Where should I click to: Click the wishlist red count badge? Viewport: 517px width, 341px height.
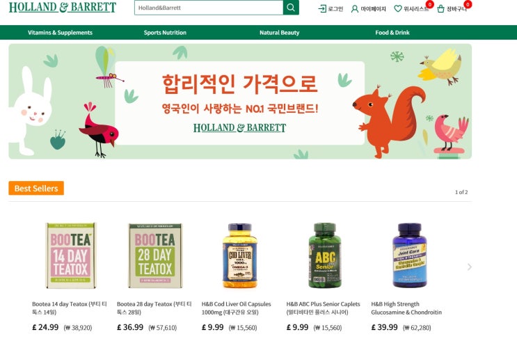point(429,4)
